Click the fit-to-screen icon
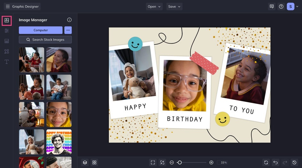Viewport: 302px width, 168px height. pyautogui.click(x=153, y=163)
